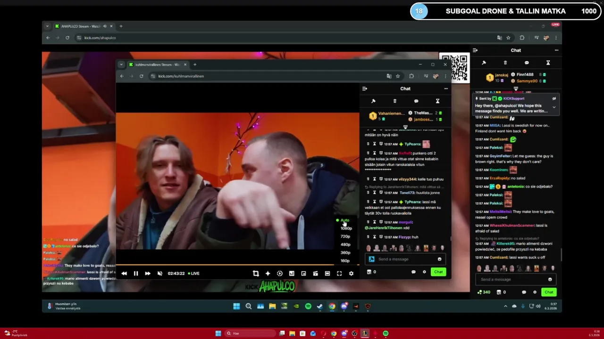The width and height of the screenshot is (604, 339).
Task: Select 160p quality option
Action: (346, 260)
